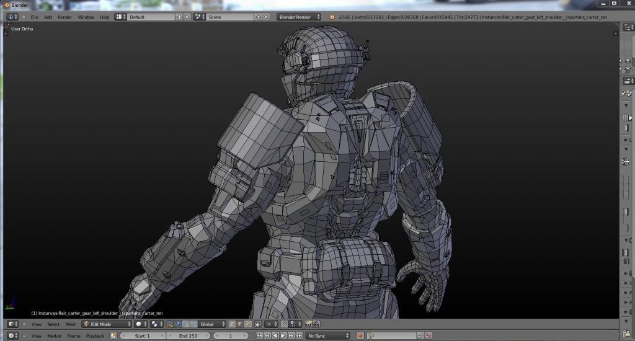Click the Scene name field
635x341 pixels.
230,17
